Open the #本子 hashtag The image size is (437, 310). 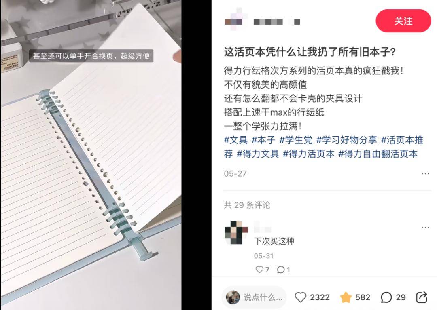264,140
